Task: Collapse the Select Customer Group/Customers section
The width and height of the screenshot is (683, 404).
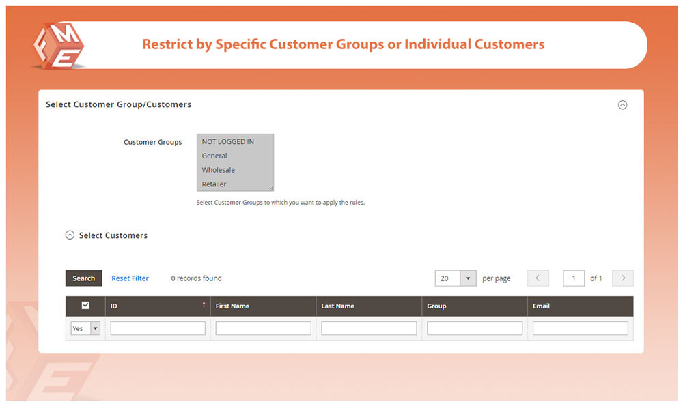Action: point(622,105)
